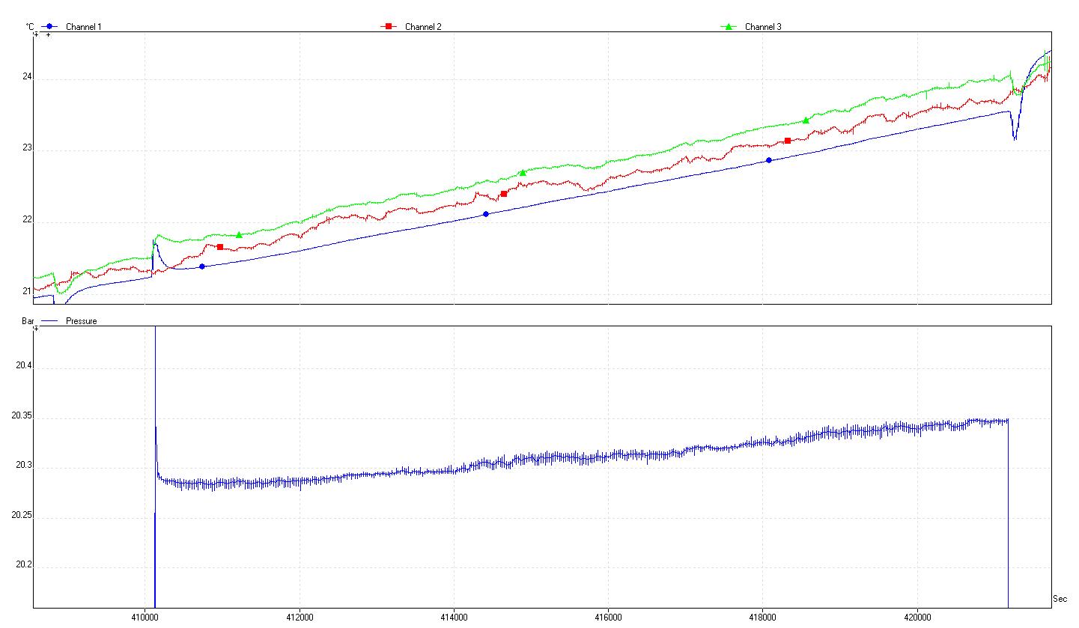Click the leftmost plus marker in temperature chart corner
The width and height of the screenshot is (1079, 628).
click(36, 34)
